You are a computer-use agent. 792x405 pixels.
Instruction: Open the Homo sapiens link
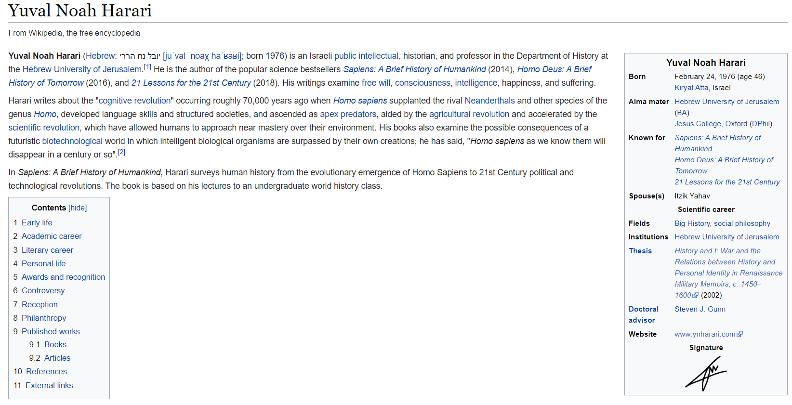click(360, 101)
